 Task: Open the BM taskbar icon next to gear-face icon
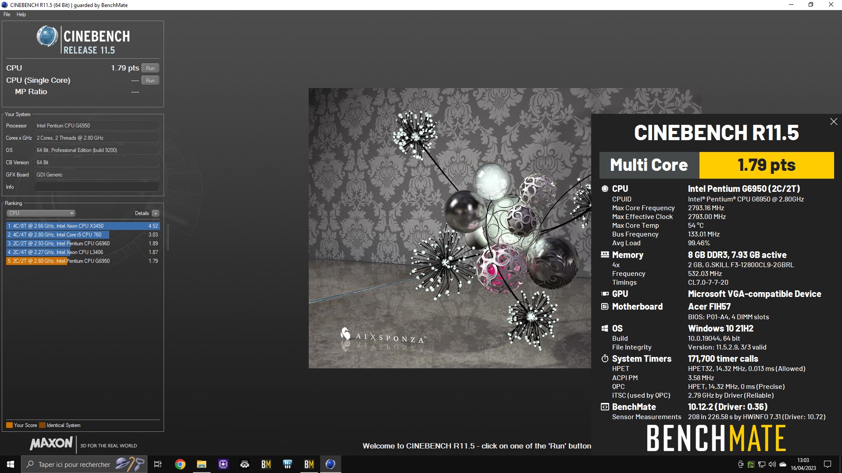pyautogui.click(x=266, y=464)
